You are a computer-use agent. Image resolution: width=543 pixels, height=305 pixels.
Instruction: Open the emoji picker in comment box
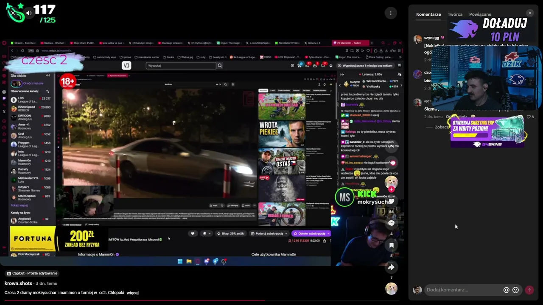[x=515, y=290]
